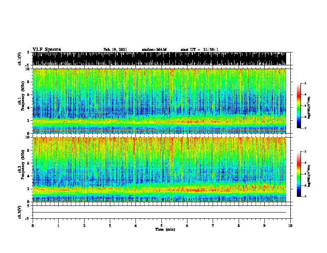Click the time axis tick label '7'
327x253 pixels.
[213, 226]
